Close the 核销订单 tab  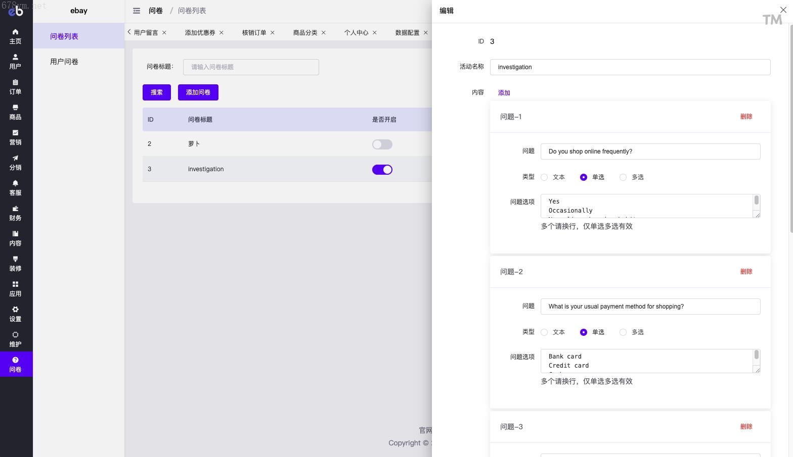273,32
